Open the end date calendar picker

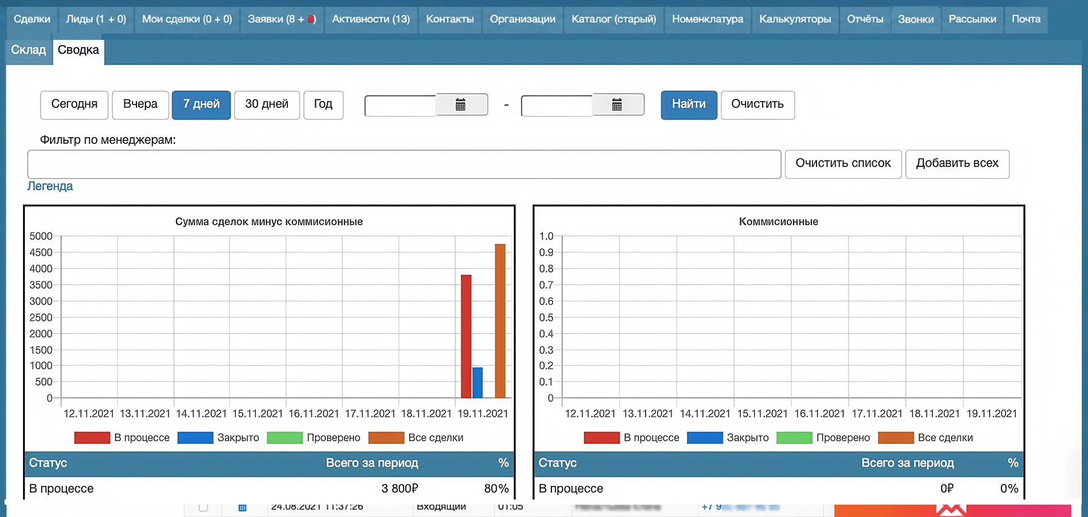click(618, 105)
